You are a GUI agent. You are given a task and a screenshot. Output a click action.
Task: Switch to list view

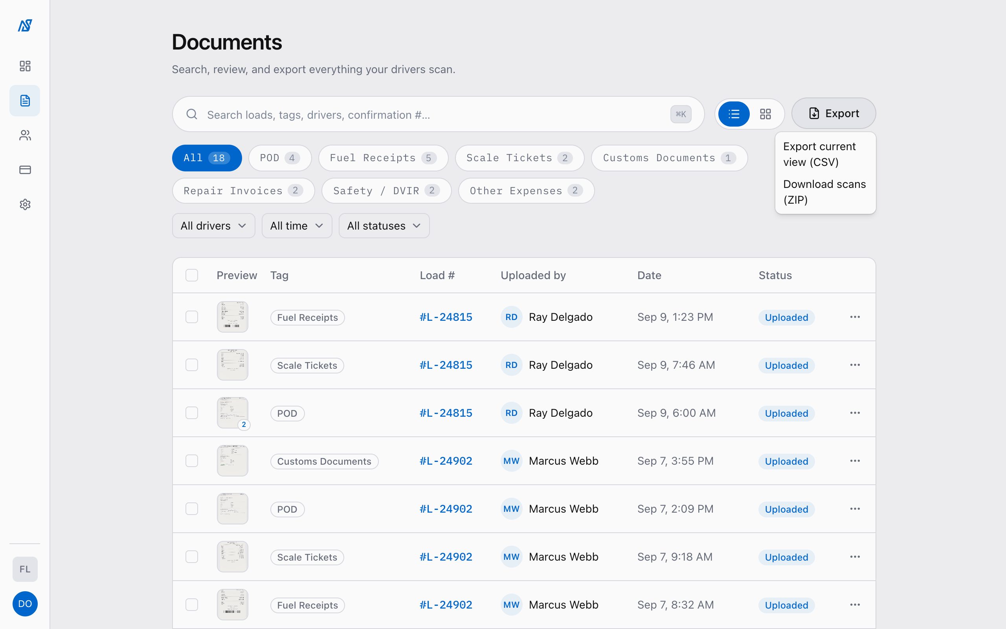point(734,114)
